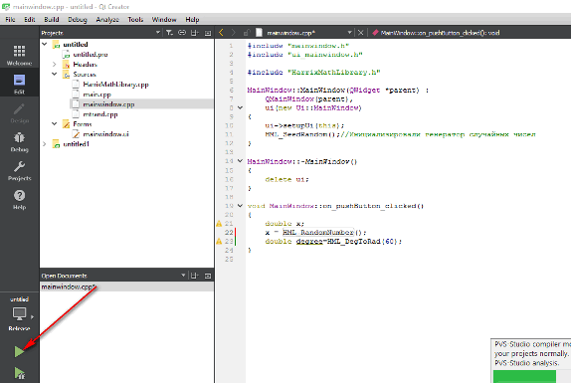
Task: Click the filter tree icon in Projects panel
Action: (x=169, y=33)
